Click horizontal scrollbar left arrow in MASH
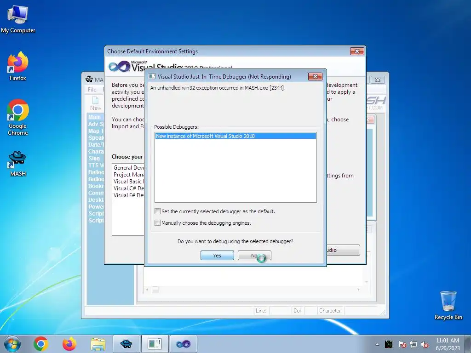Screen dimensions: 471x353 click(147, 290)
